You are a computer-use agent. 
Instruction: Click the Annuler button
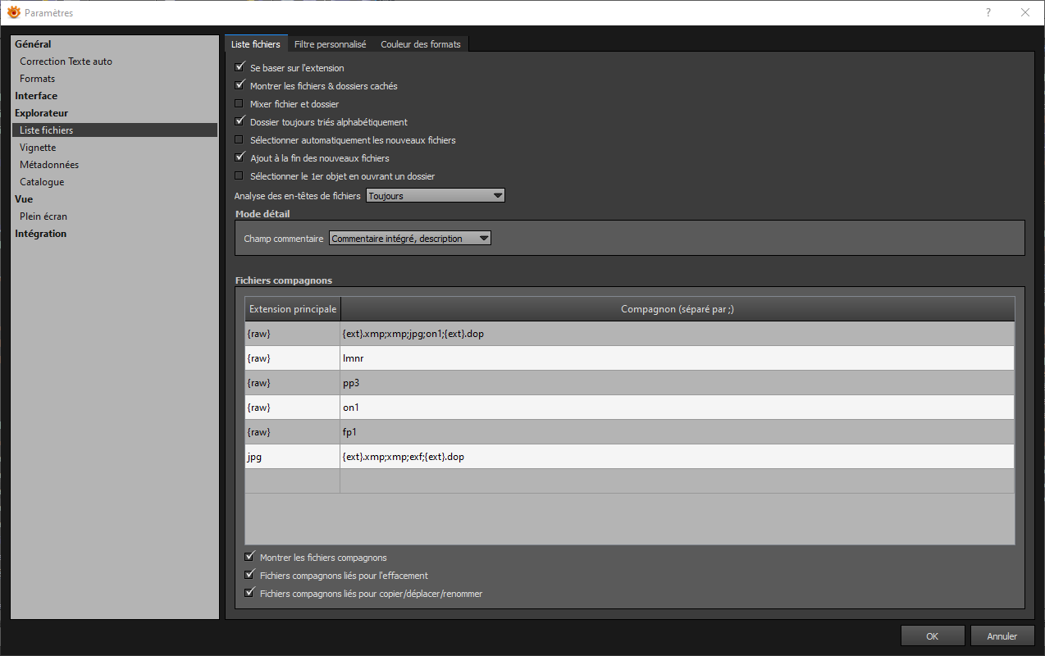1002,636
